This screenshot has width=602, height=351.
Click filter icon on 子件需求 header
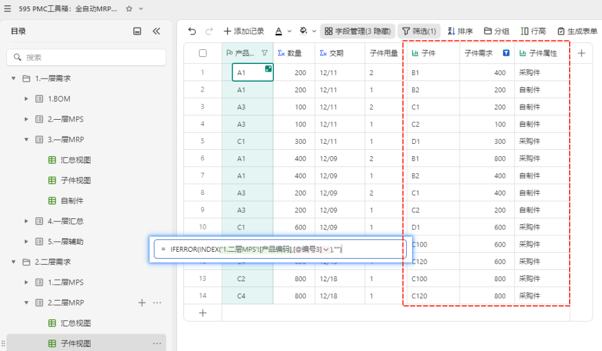coord(506,53)
